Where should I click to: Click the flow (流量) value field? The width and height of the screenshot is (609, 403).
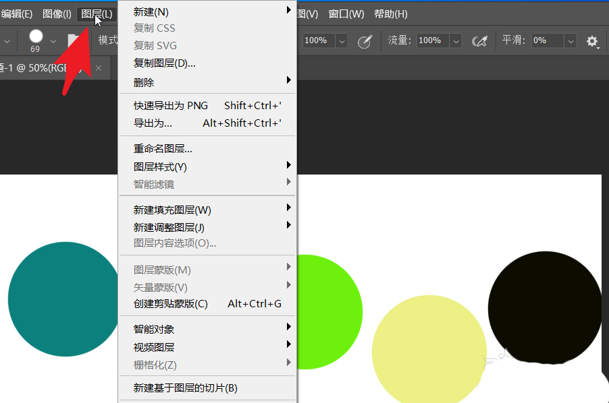point(432,40)
